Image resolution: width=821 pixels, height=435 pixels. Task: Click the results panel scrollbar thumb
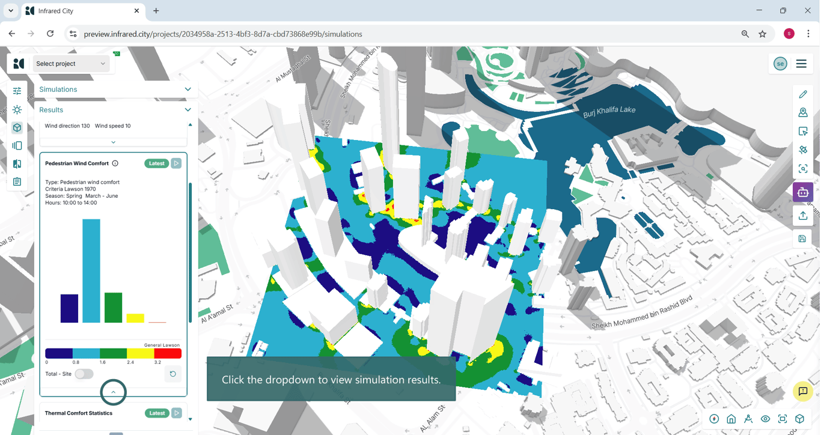(191, 252)
